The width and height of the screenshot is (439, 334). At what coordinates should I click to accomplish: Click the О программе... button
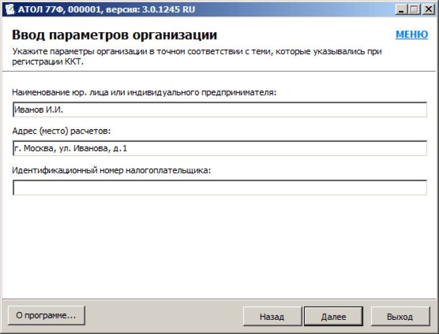[x=47, y=315]
